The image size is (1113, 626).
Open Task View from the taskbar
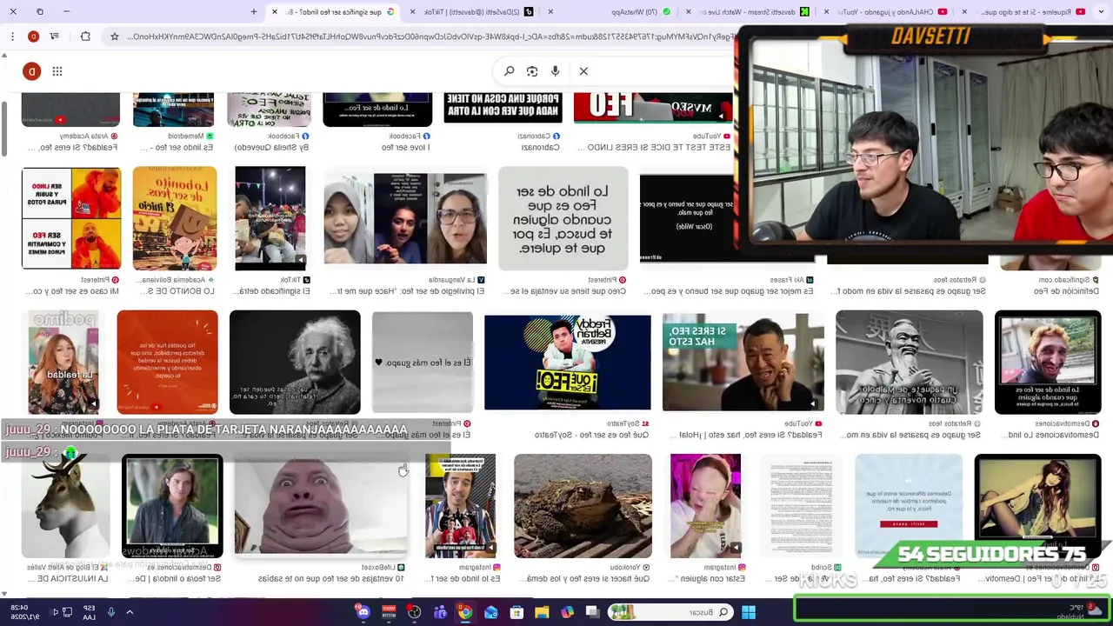pos(593,612)
